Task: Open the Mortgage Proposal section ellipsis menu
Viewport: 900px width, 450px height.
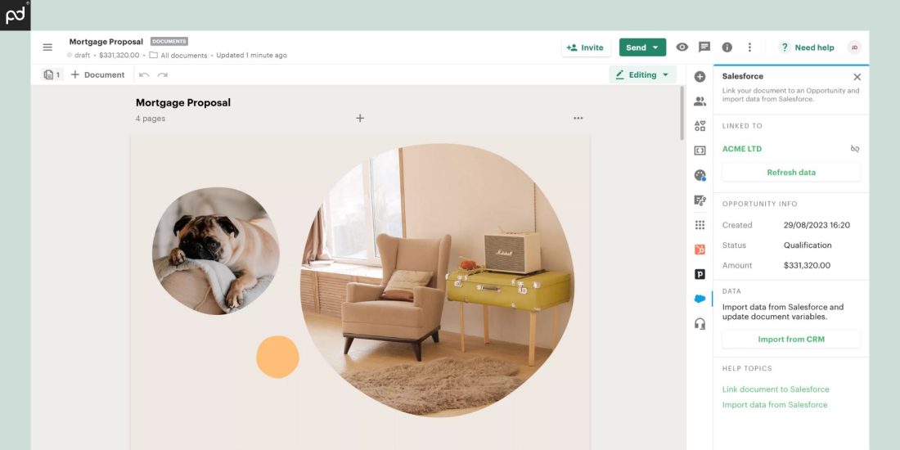Action: [578, 119]
